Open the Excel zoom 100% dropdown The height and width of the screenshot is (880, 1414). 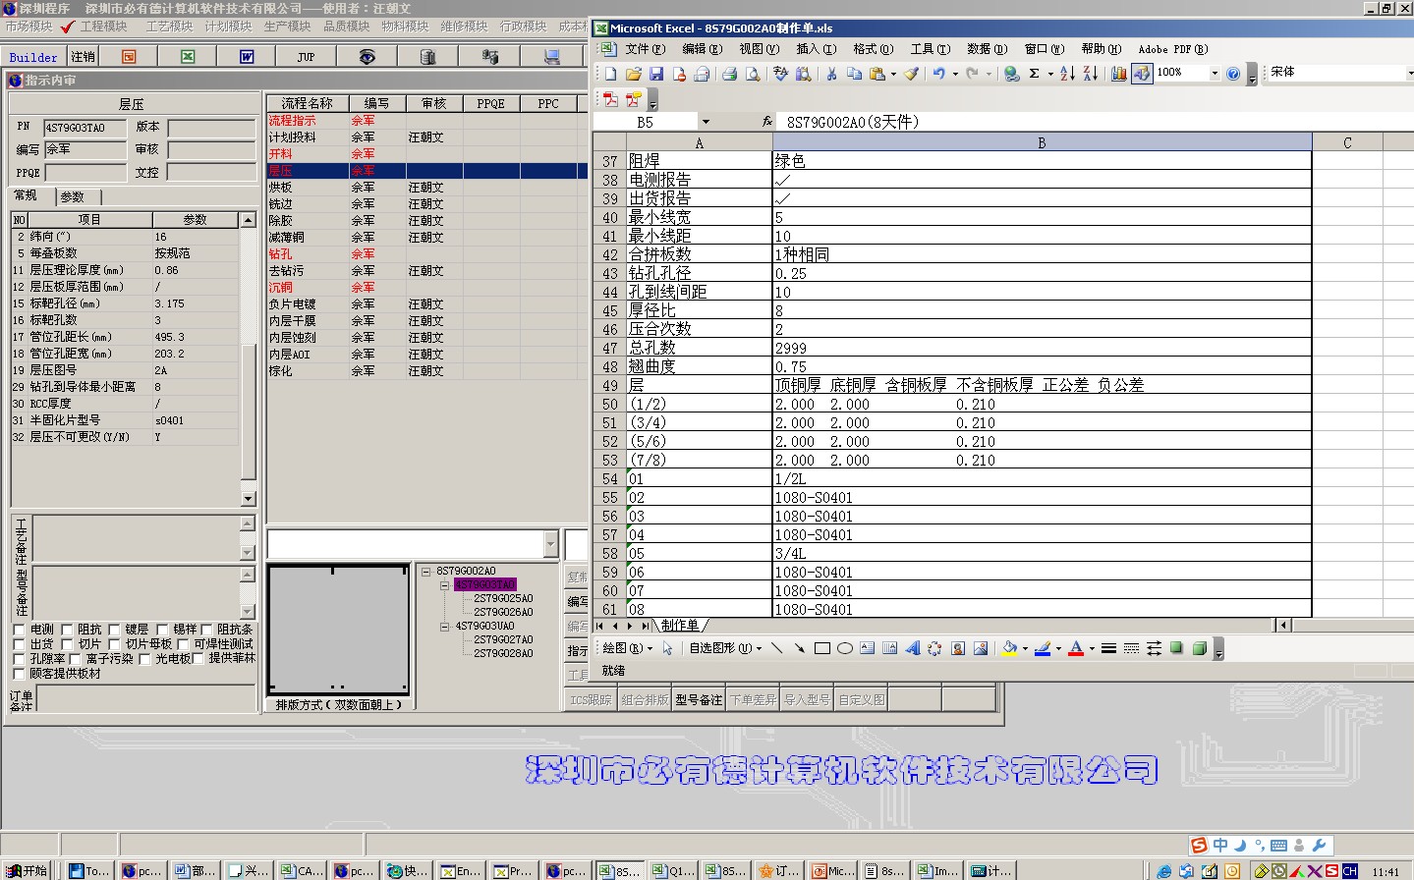[1215, 73]
